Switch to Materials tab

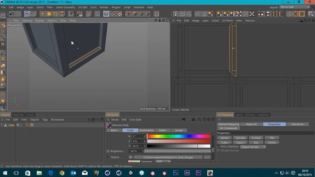18,115
